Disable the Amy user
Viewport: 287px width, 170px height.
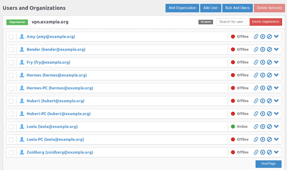[269, 37]
